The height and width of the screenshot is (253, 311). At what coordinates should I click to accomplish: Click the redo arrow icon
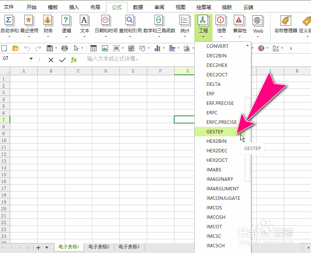(38, 48)
